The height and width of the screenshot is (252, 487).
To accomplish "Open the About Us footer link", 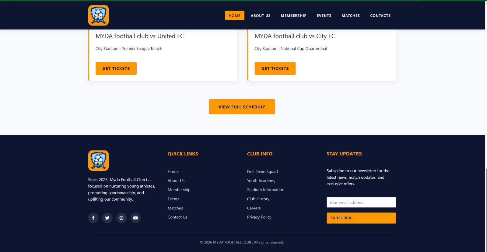I will click(176, 181).
